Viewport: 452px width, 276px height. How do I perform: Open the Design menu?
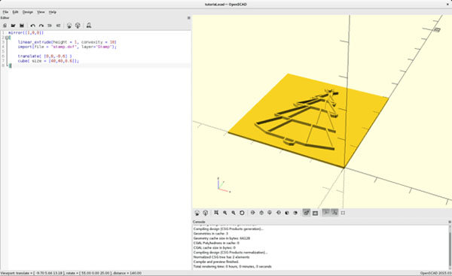pos(28,12)
